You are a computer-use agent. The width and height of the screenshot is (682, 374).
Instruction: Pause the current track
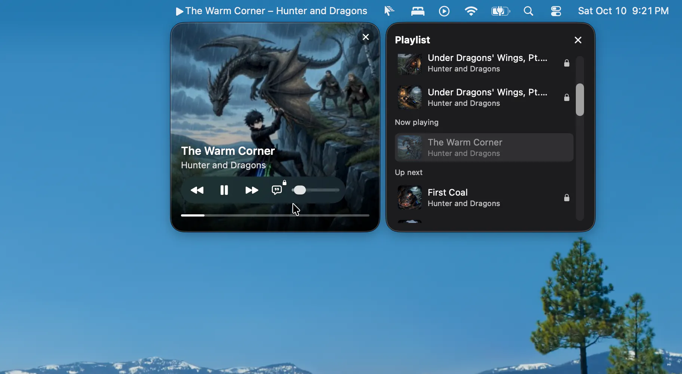coord(224,190)
